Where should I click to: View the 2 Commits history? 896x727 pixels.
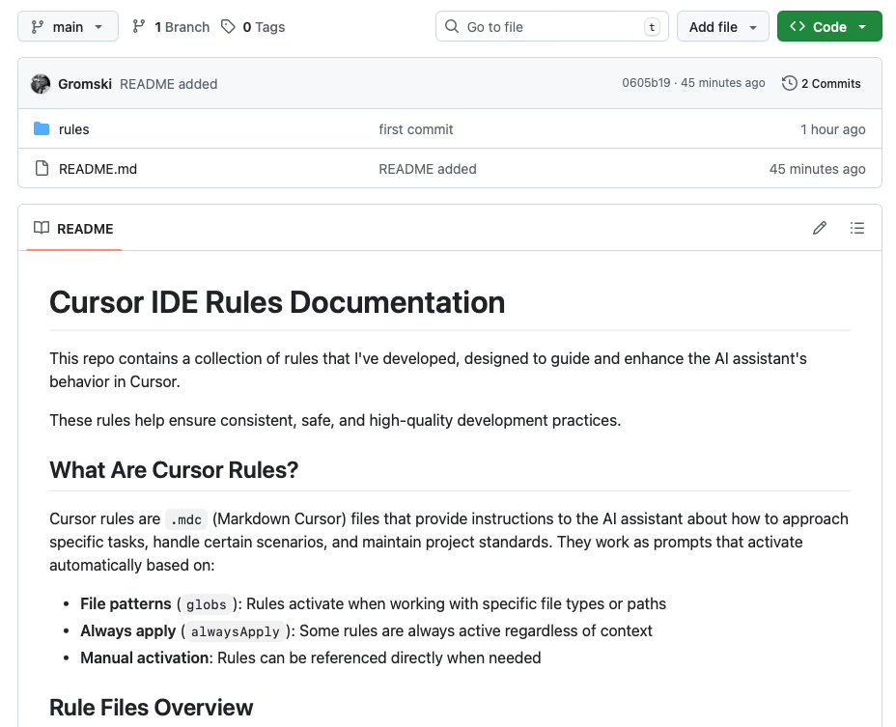coord(821,83)
